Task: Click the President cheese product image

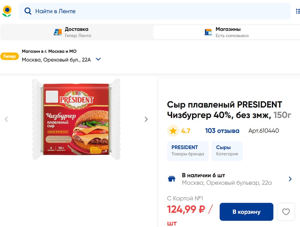Action: [x=76, y=119]
